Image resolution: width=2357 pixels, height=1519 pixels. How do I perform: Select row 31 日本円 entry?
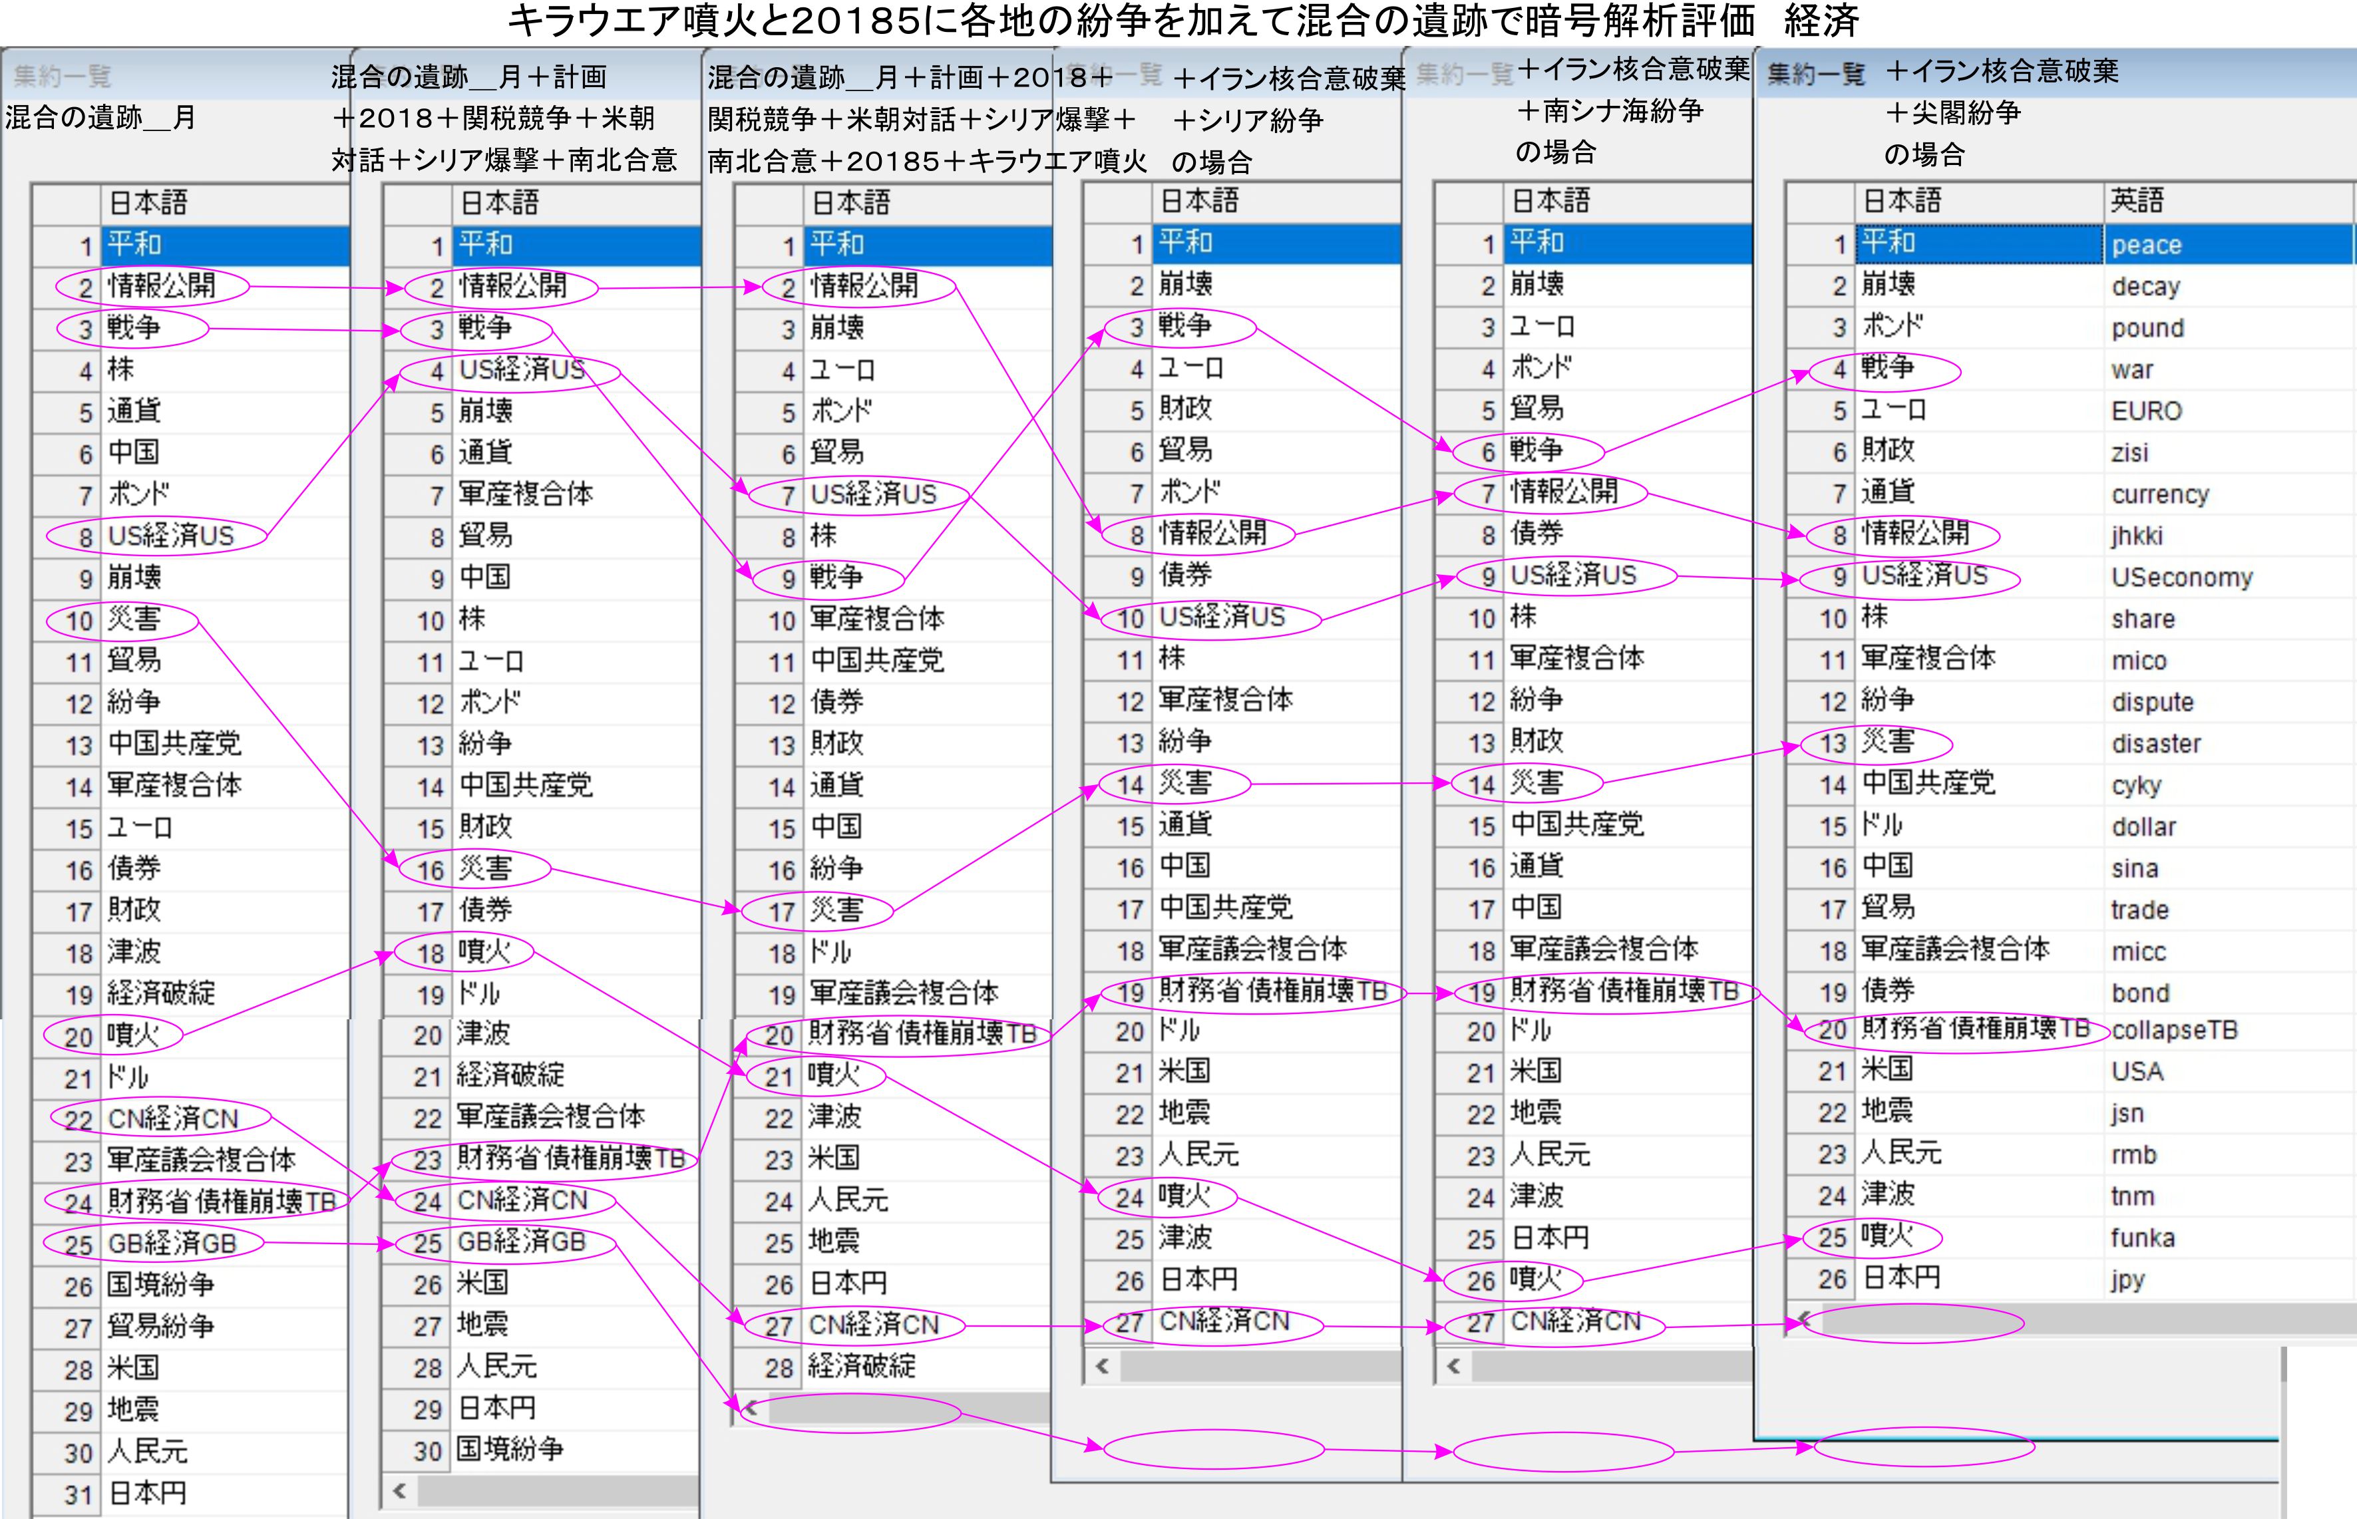click(x=147, y=1493)
